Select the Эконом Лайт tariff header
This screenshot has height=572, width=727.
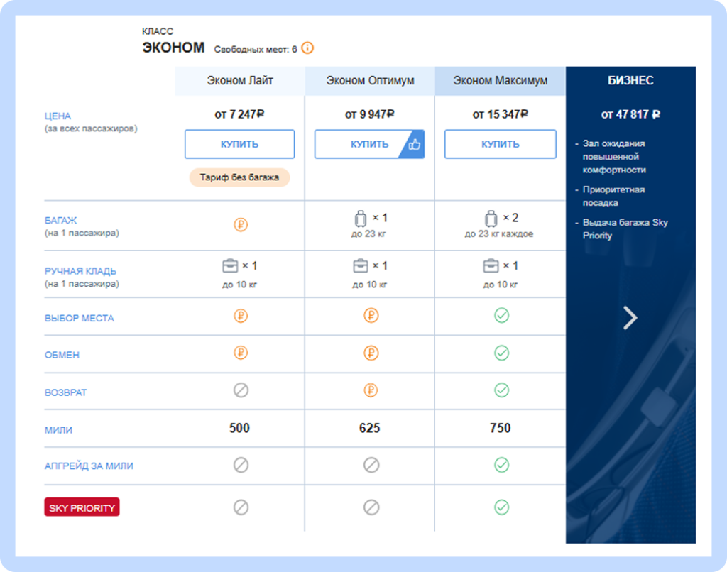point(240,81)
